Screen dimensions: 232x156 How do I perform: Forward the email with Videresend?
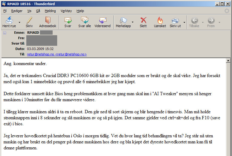pyautogui.click(x=102, y=22)
